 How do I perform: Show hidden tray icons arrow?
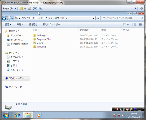coord(110,115)
